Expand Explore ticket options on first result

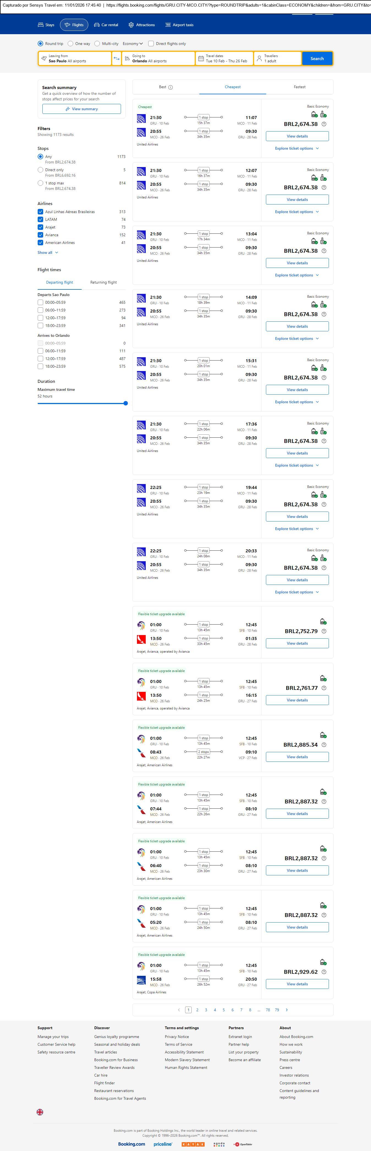297,148
